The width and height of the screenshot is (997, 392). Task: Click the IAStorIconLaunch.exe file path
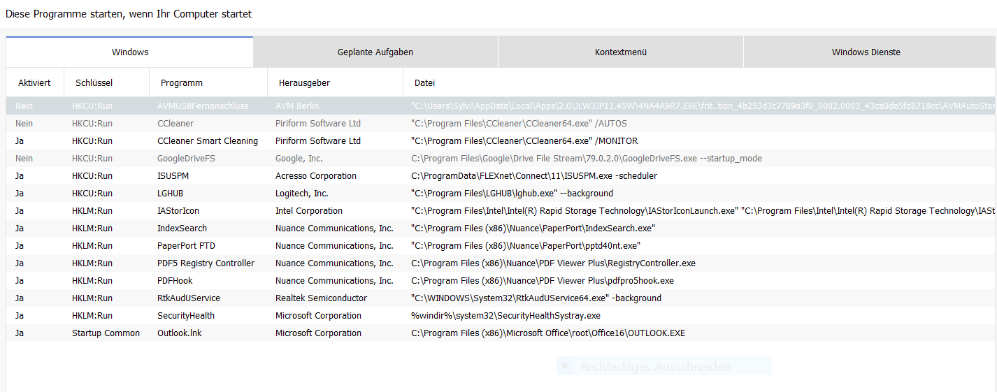[x=703, y=211]
